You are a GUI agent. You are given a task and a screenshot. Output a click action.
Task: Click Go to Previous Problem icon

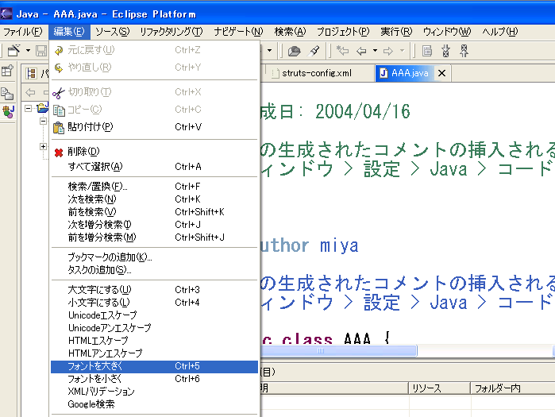[x=464, y=51]
